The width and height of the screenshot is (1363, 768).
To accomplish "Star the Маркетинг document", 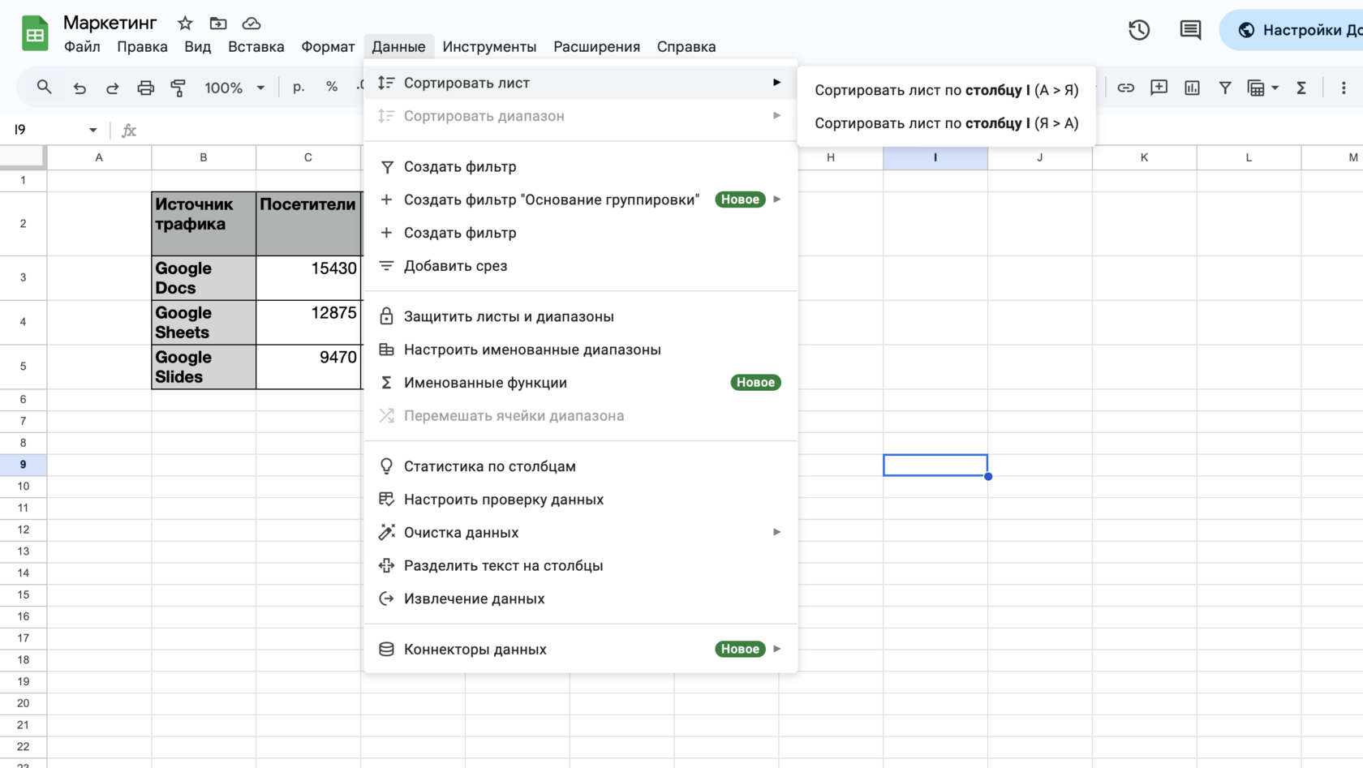I will click(185, 24).
